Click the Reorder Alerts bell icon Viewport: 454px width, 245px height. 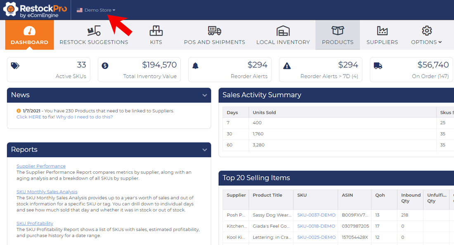click(196, 66)
